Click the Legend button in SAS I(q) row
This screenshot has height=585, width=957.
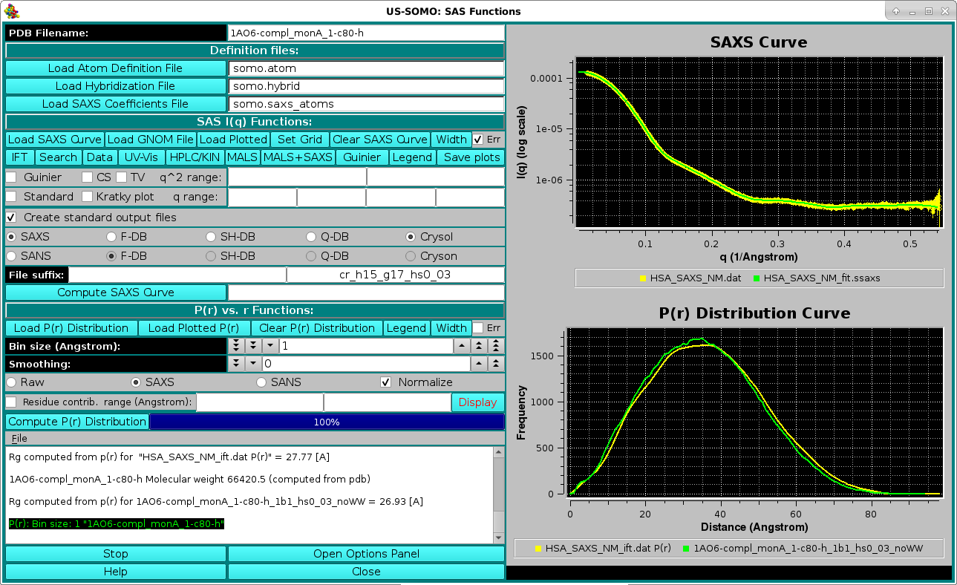(x=412, y=157)
